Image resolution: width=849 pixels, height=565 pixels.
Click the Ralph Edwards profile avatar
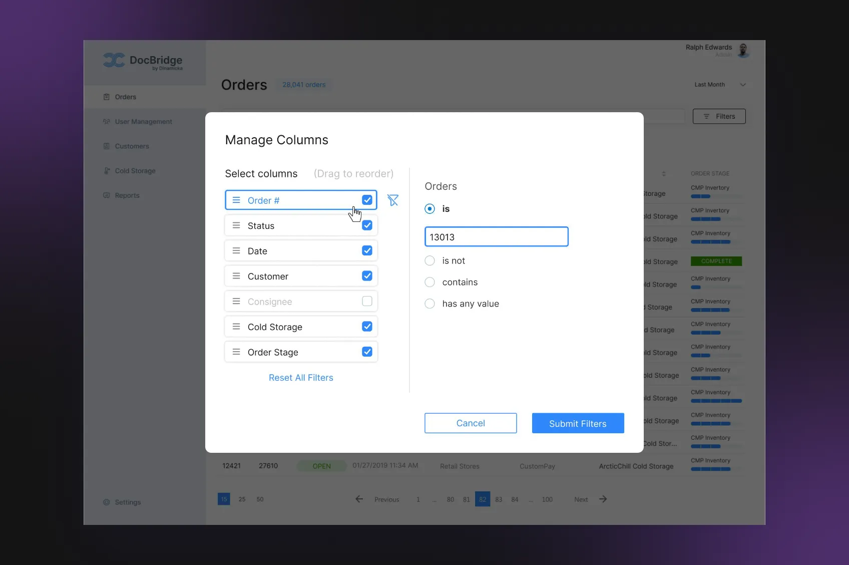743,50
